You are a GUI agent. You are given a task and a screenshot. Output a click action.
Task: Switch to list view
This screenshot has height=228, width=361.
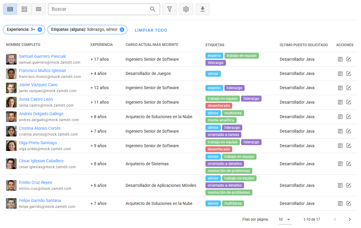click(10, 9)
